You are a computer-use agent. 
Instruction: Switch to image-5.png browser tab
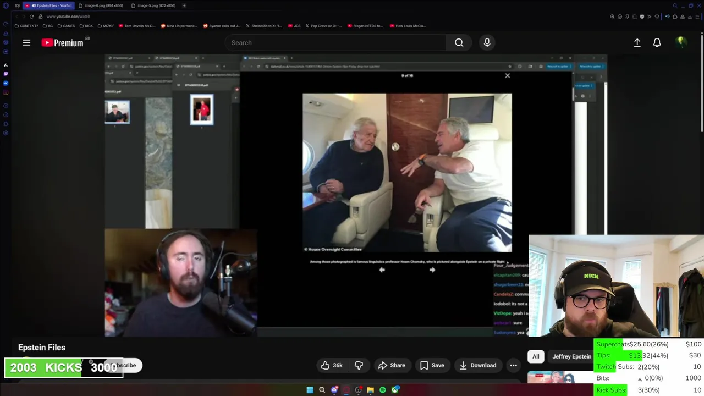154,5
